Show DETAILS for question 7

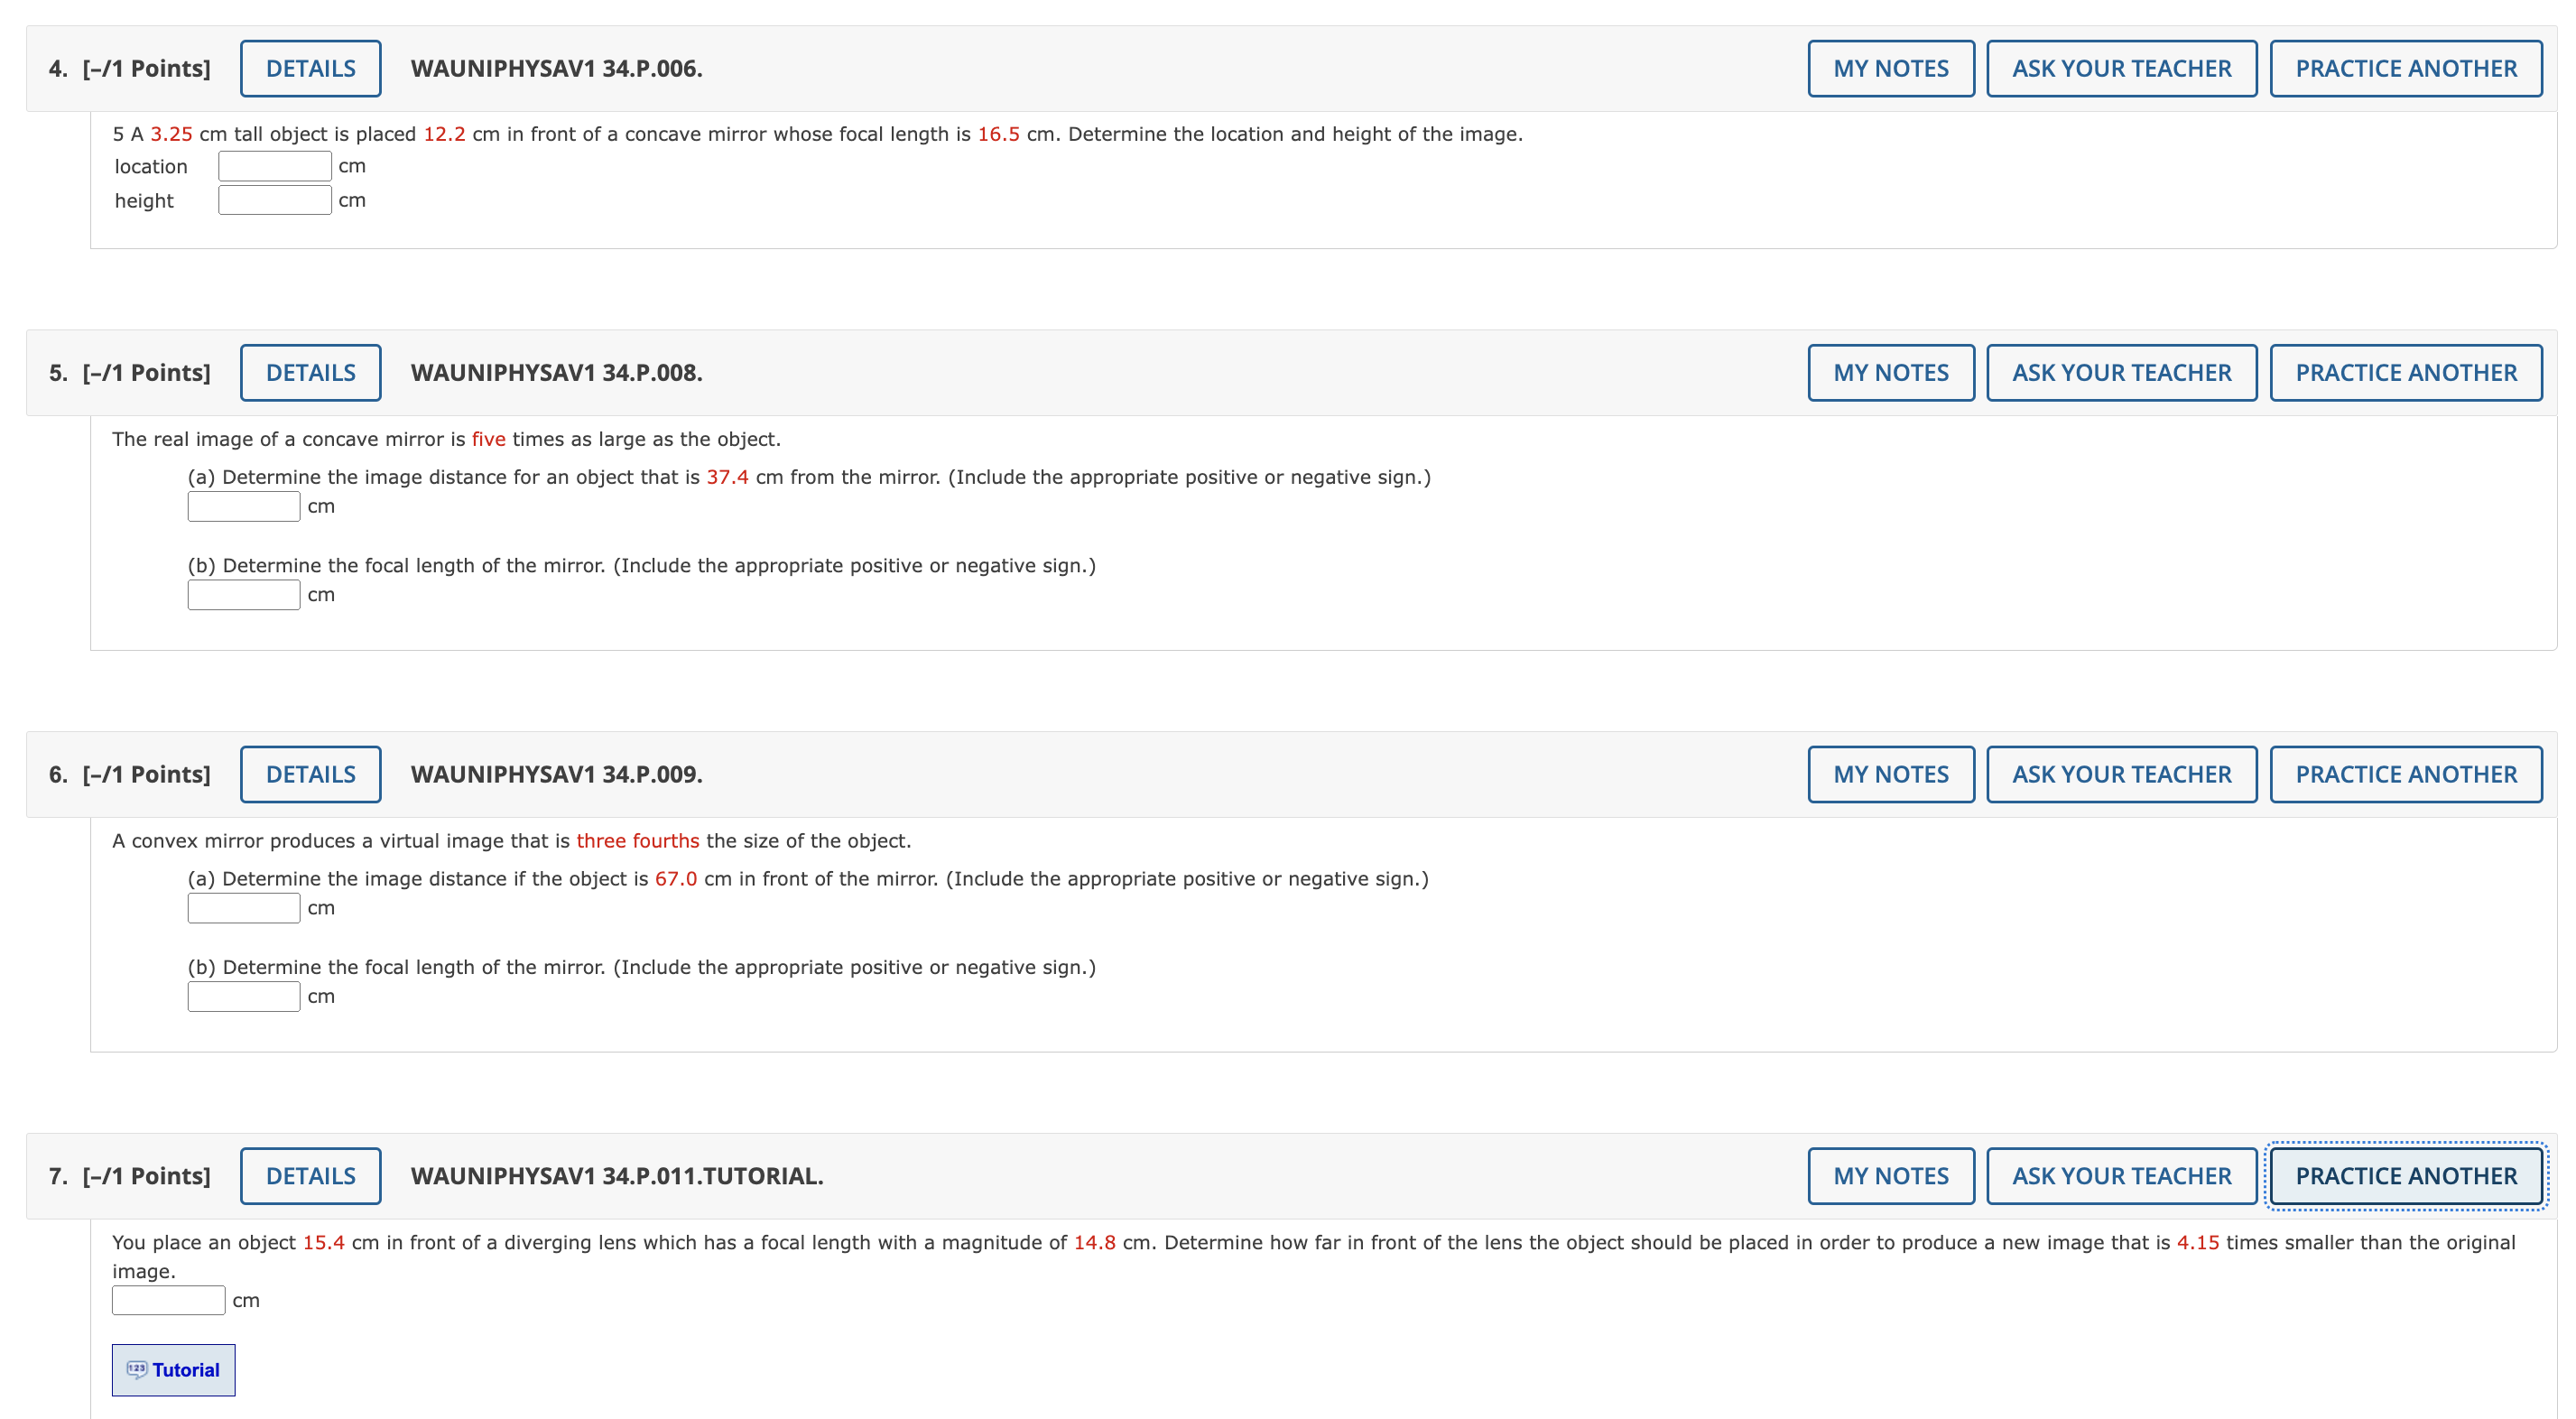pyautogui.click(x=310, y=1175)
